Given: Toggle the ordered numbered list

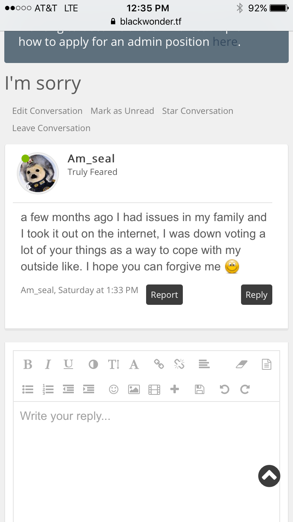Looking at the screenshot, I should point(48,389).
